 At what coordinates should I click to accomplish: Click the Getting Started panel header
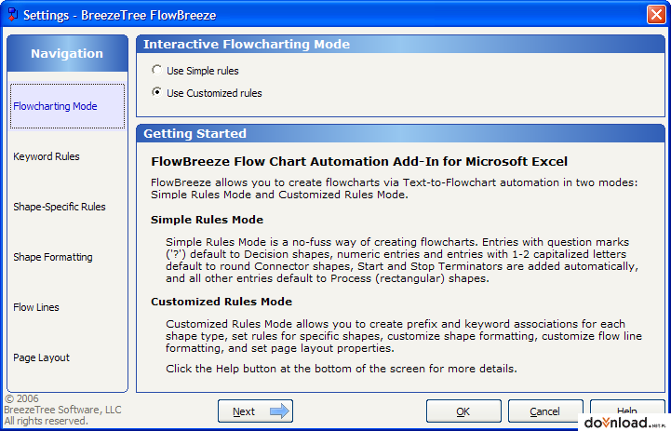(x=400, y=133)
